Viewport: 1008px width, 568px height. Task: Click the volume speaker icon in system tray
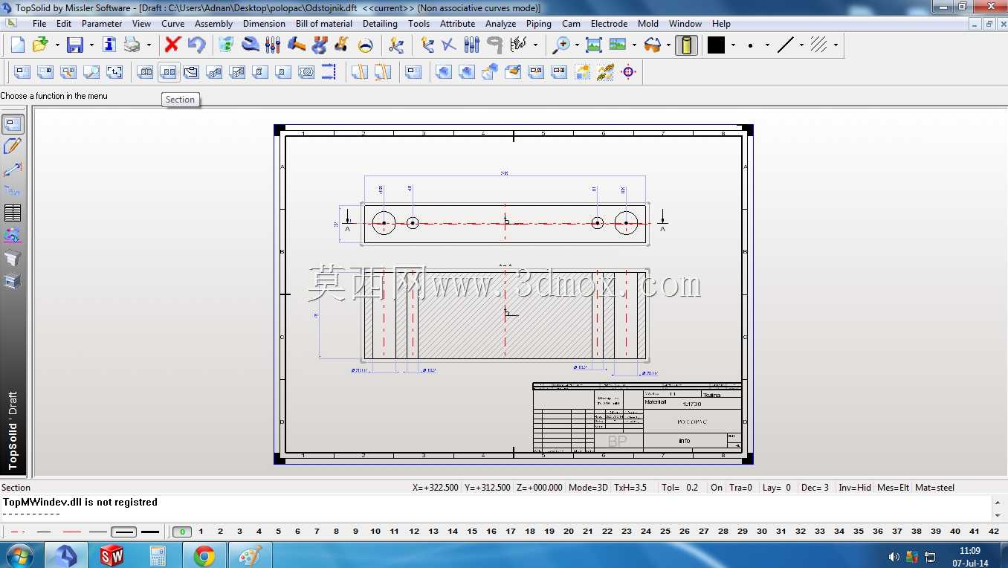894,556
